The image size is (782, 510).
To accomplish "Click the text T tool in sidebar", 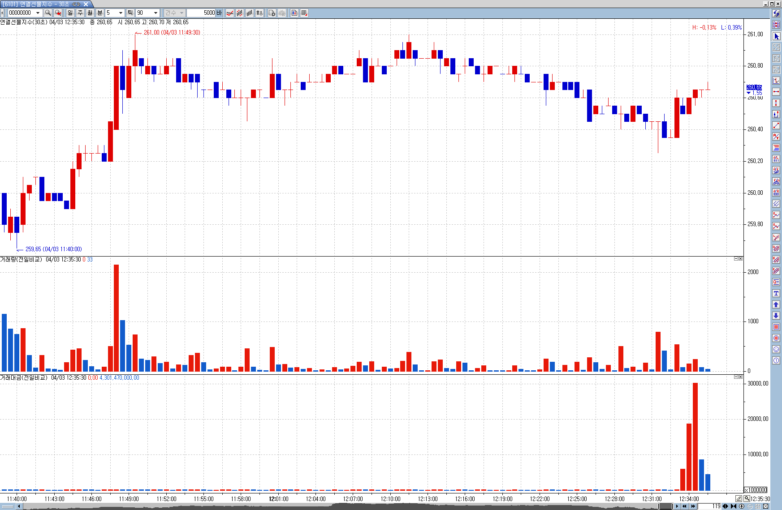I will (776, 293).
